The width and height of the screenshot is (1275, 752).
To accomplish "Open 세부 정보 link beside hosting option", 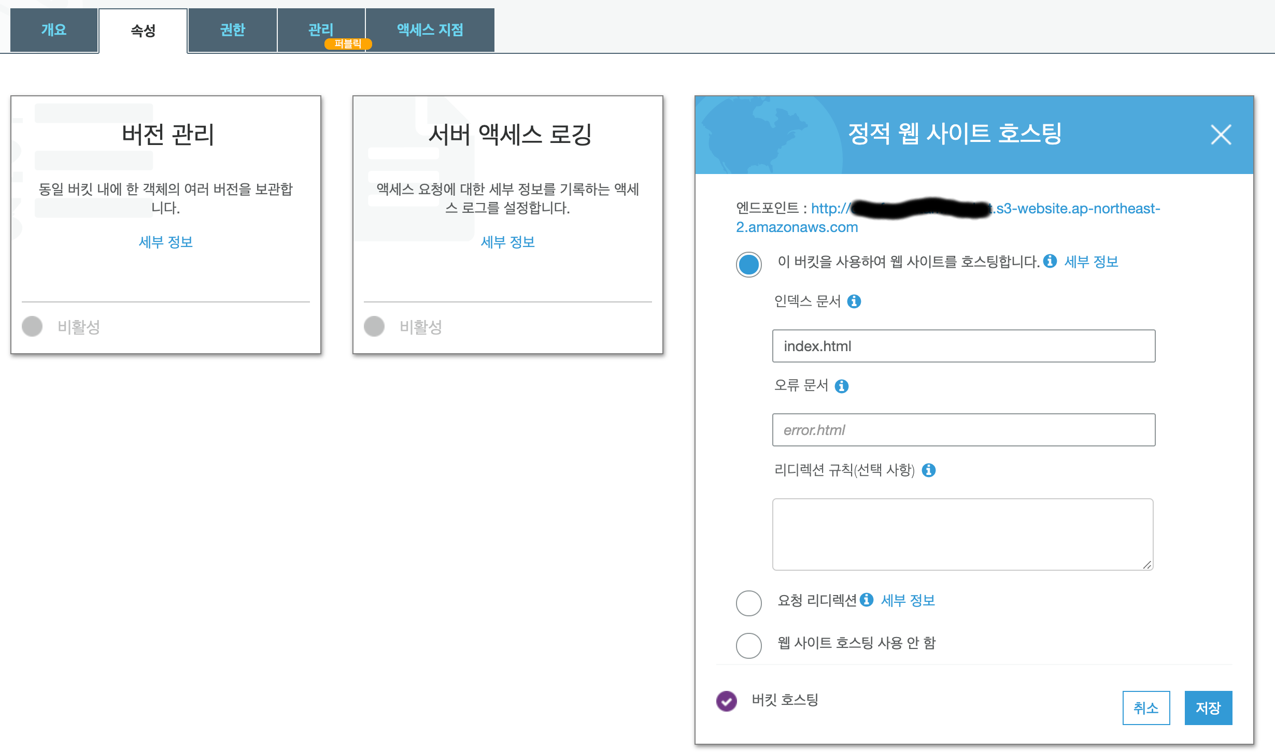I will tap(1091, 262).
